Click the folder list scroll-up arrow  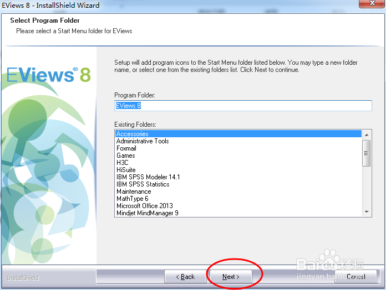tap(367, 135)
